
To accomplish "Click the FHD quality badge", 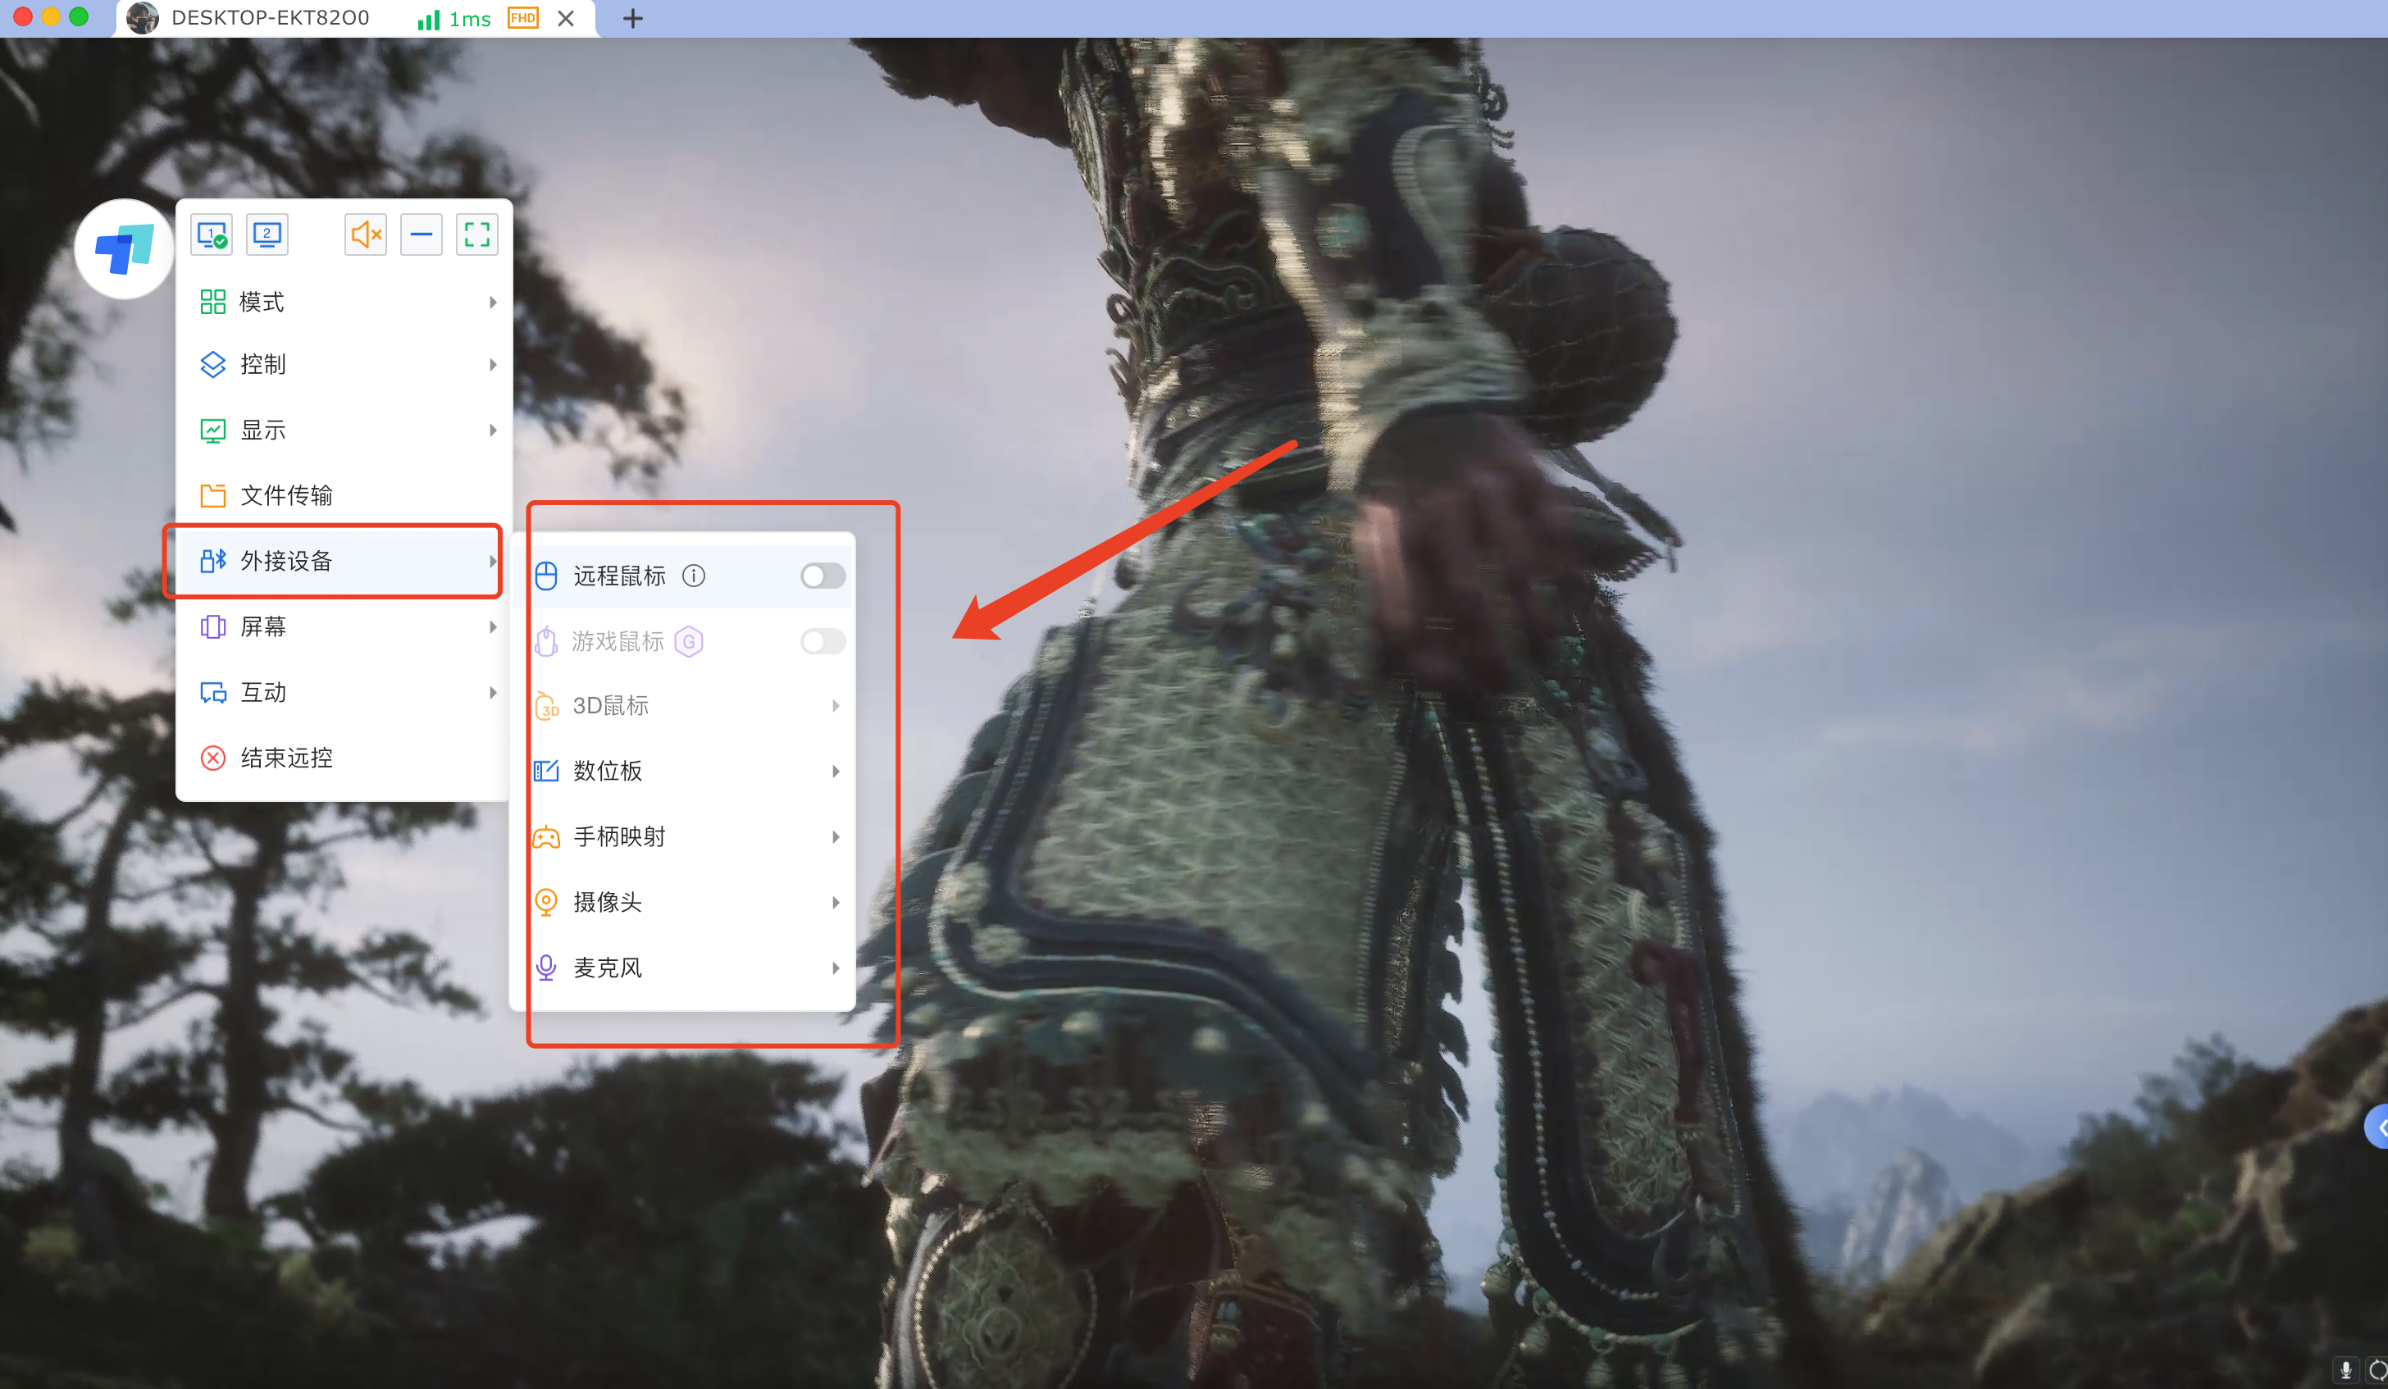I will tap(523, 18).
